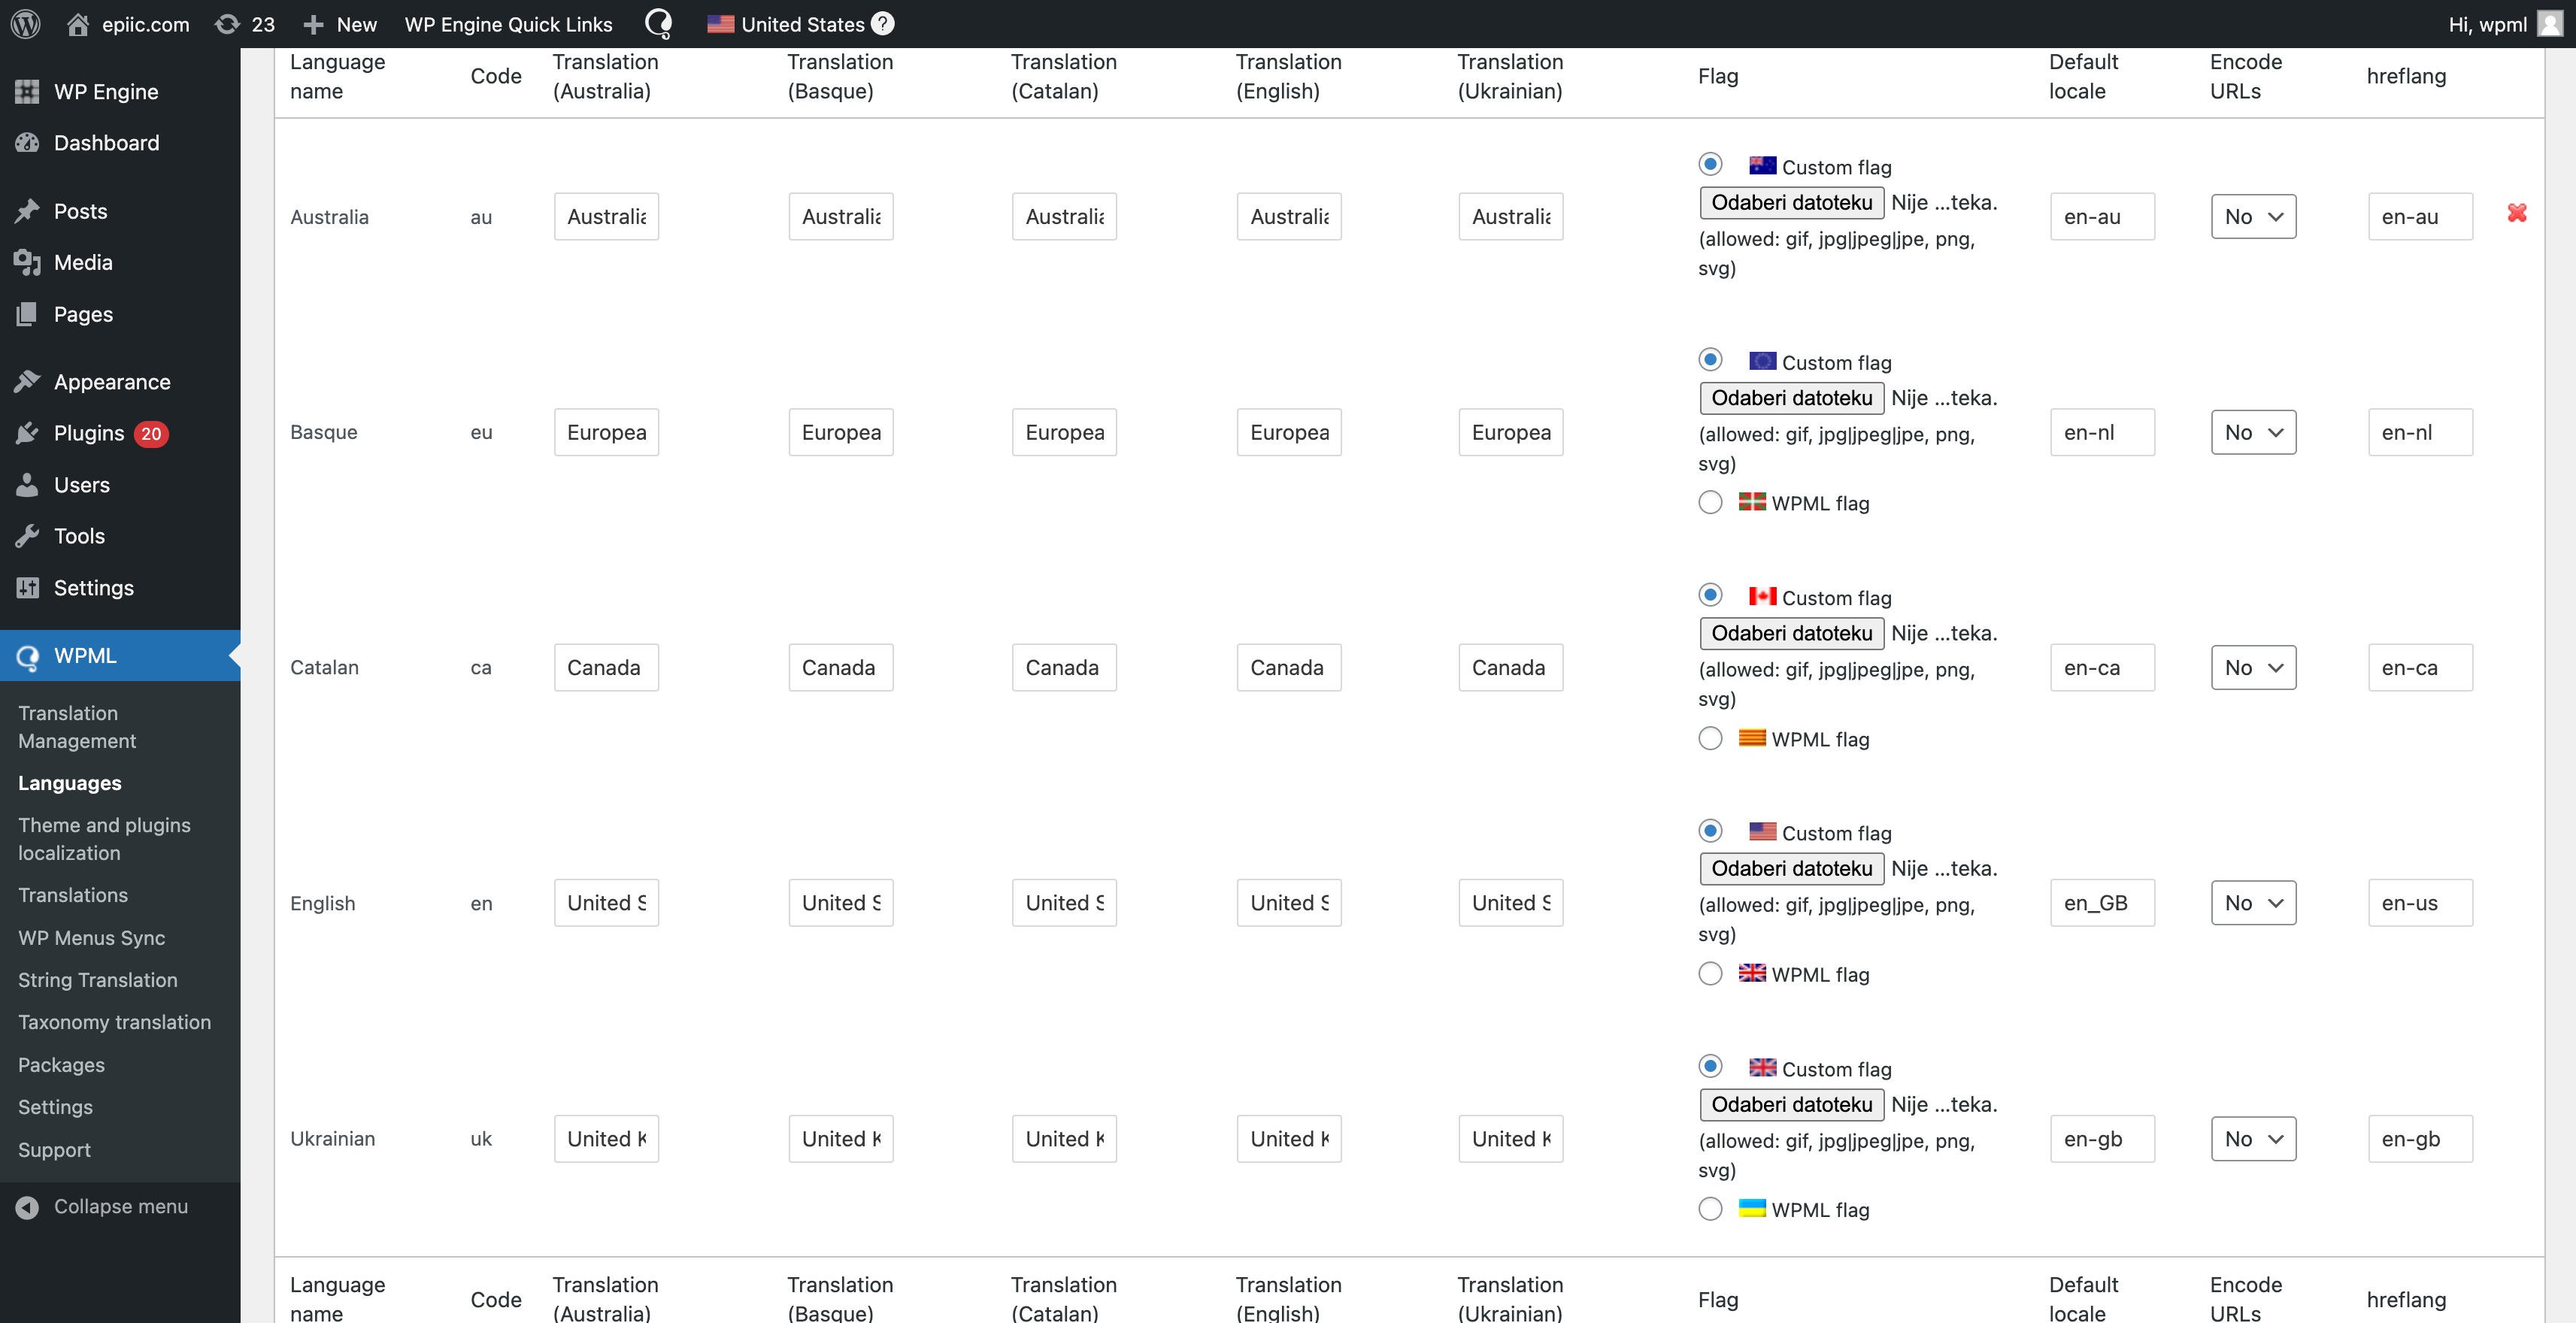The height and width of the screenshot is (1323, 2576).
Task: Open WP Menus Sync submenu item
Action: pos(92,938)
